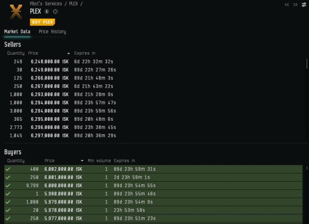Sort sellers by Expires in column header
The width and height of the screenshot is (309, 224).
85,53
